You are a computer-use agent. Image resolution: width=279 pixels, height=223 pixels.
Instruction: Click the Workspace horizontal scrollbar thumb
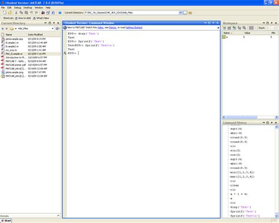(241, 117)
